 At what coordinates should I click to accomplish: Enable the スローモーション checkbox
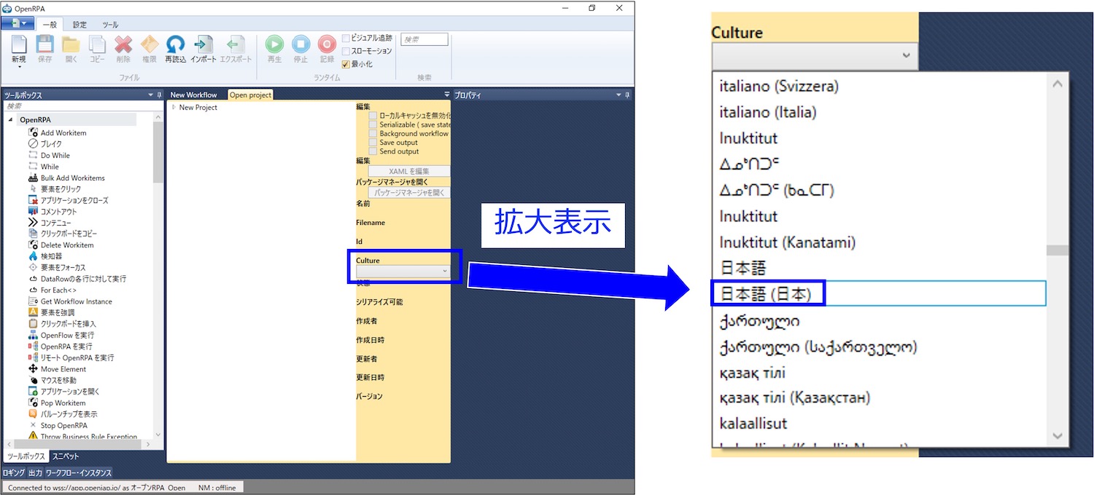click(346, 51)
